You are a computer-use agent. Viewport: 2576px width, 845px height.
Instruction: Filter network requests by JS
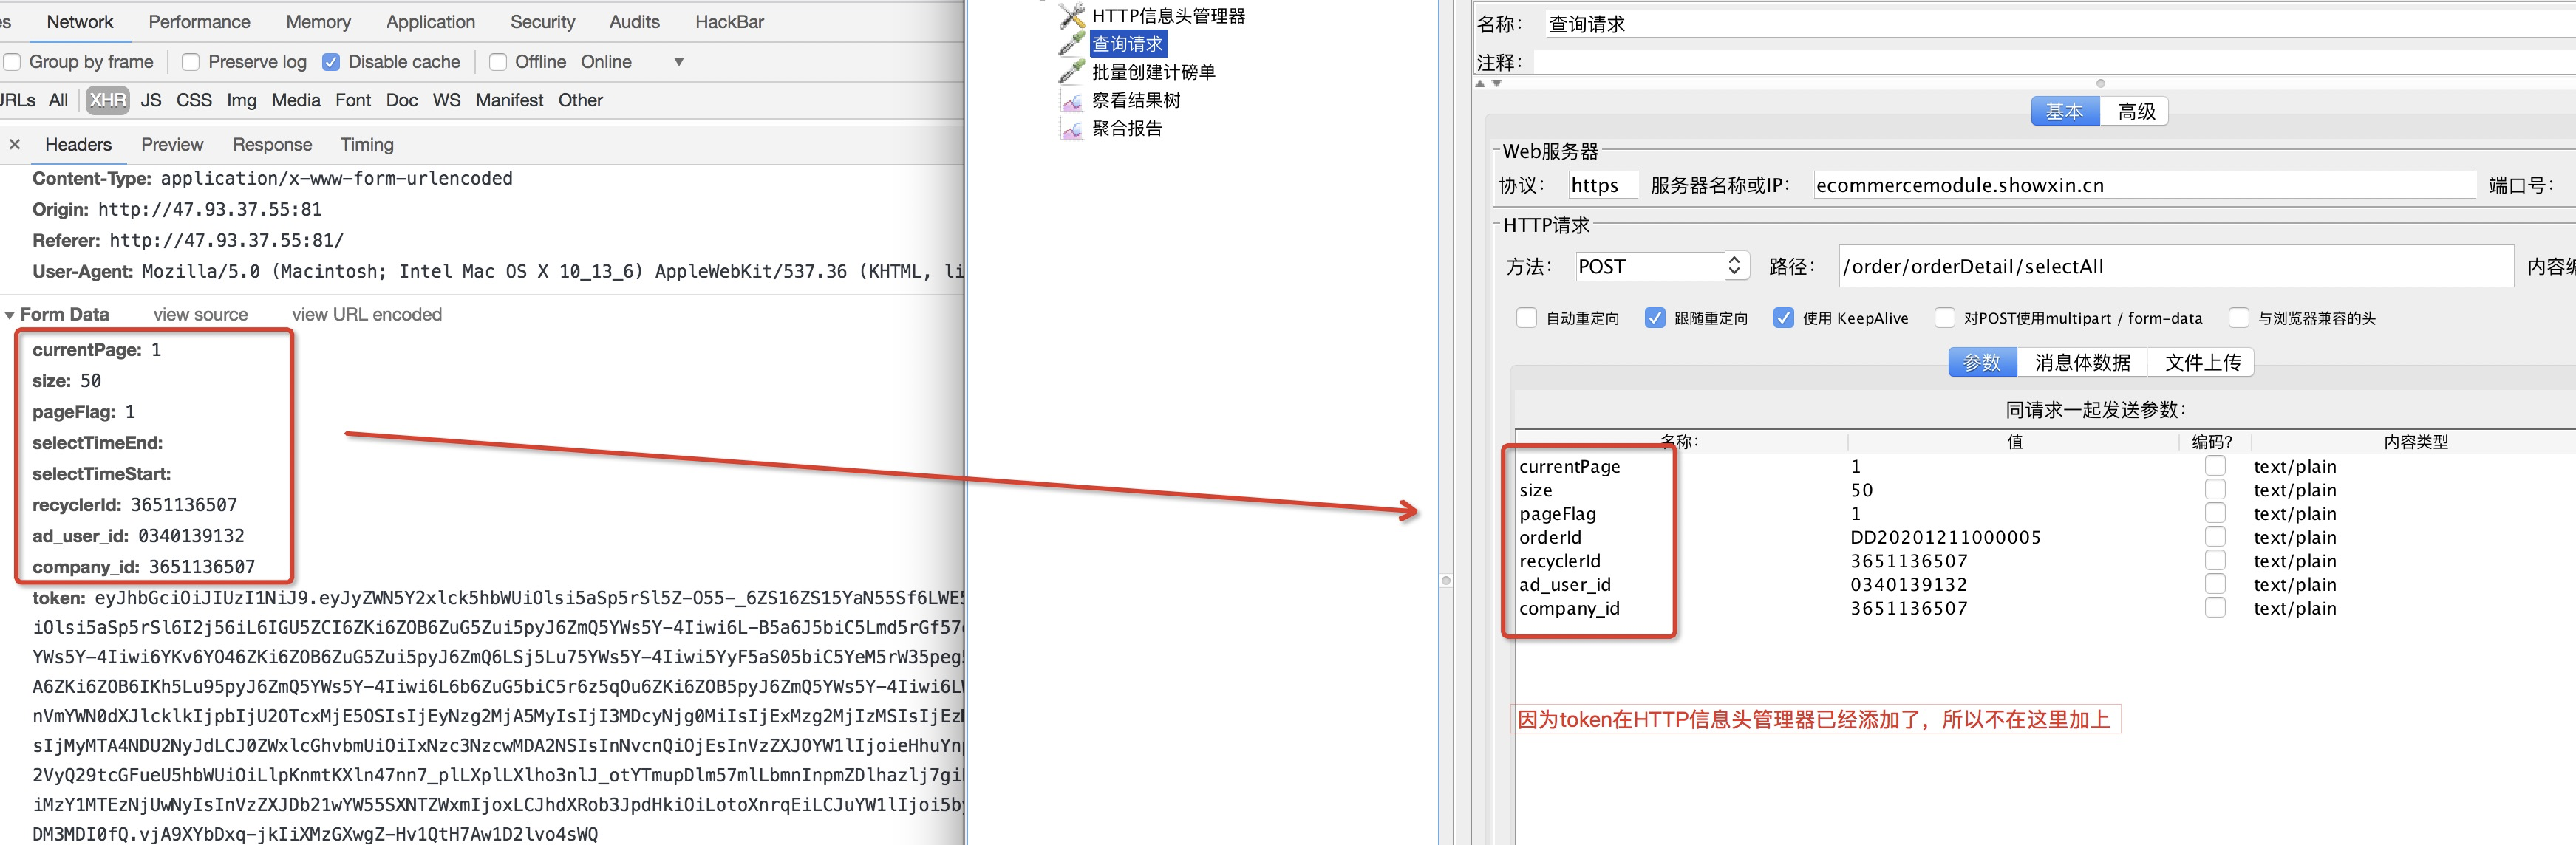tap(151, 100)
